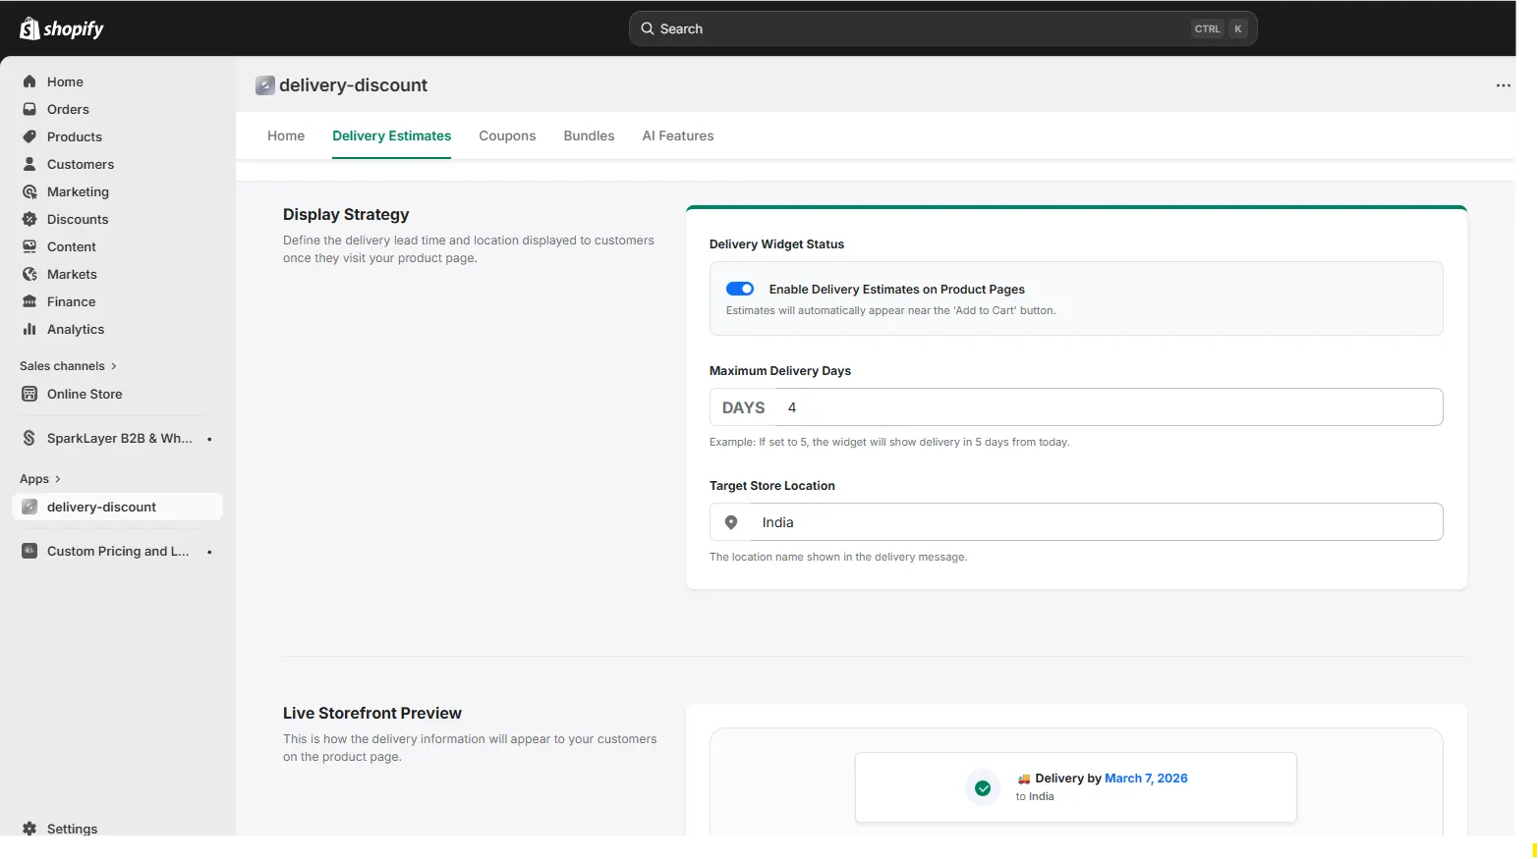Open Custom Pricing app in sidebar
The height and width of the screenshot is (859, 1538).
[x=117, y=551]
